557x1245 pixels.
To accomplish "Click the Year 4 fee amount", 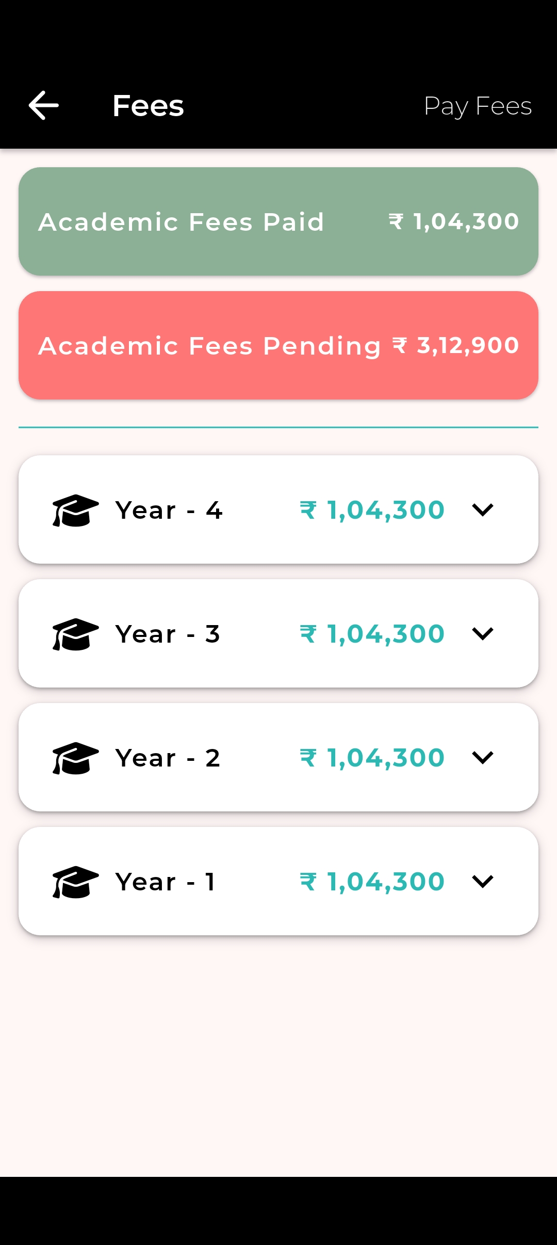I will click(x=372, y=510).
